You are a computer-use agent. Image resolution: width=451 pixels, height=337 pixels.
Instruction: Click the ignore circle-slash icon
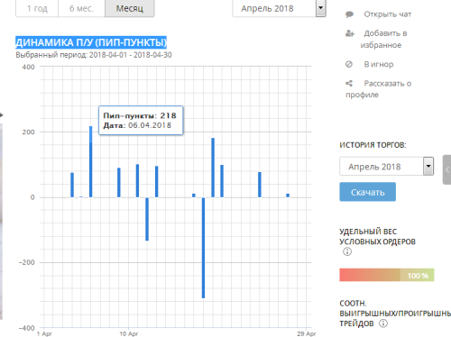click(349, 64)
